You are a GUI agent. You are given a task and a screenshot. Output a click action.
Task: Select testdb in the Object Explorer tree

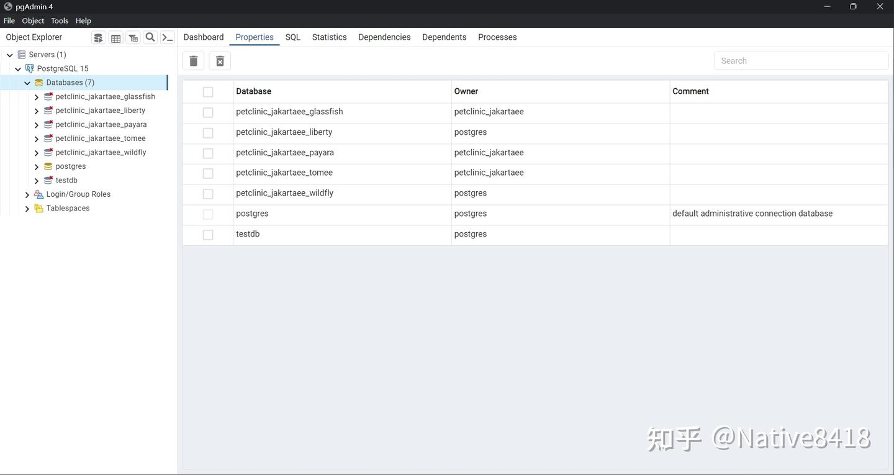coord(66,180)
